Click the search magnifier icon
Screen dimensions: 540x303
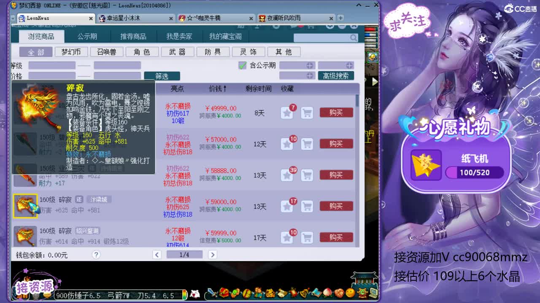(354, 38)
